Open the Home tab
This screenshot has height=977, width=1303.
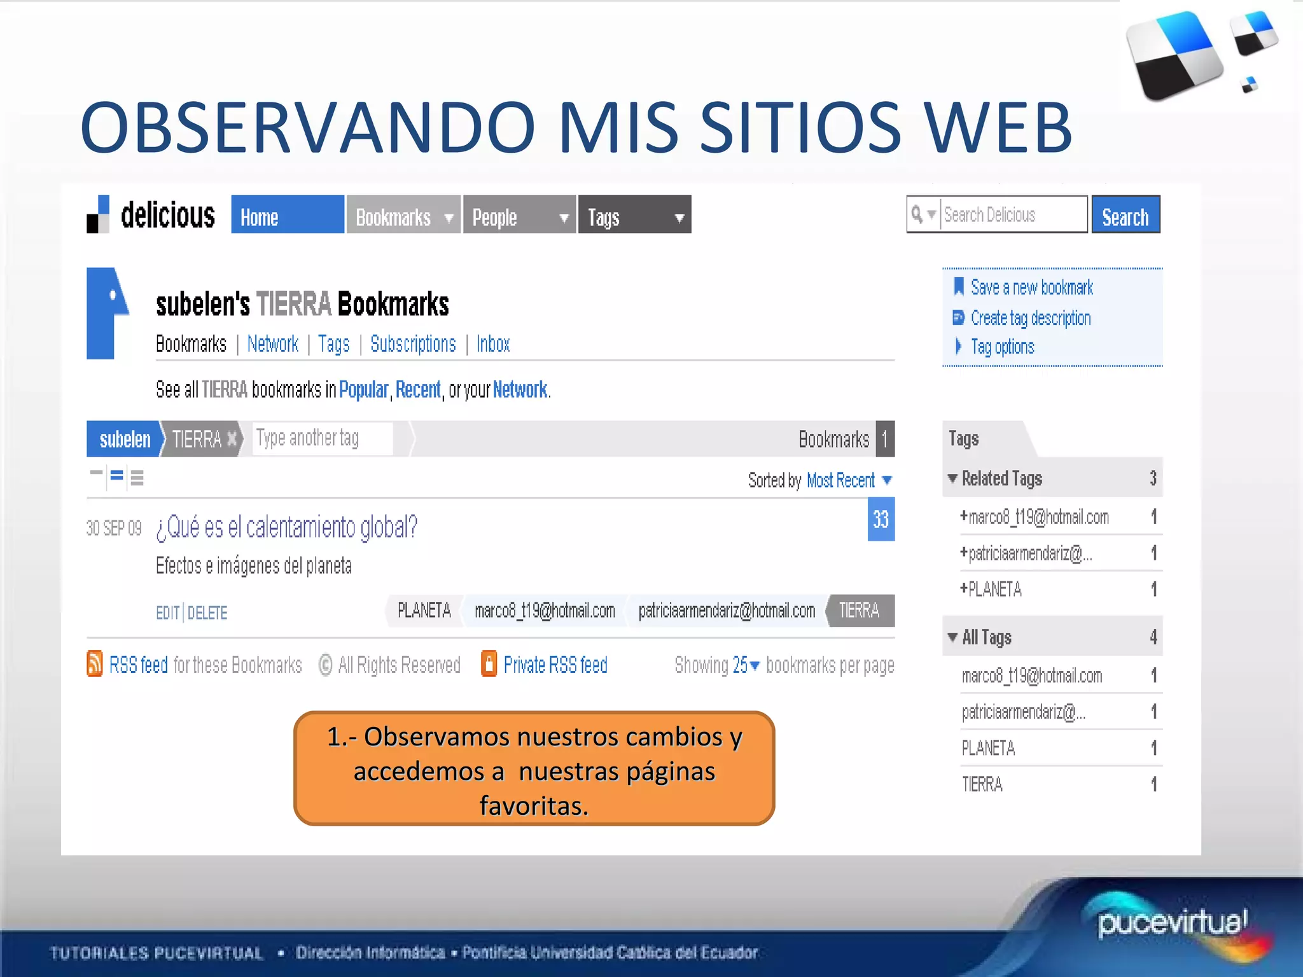click(288, 214)
